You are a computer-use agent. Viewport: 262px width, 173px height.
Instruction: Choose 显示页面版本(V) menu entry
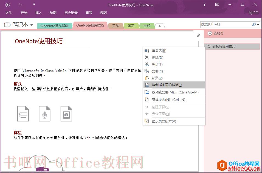click(174, 121)
